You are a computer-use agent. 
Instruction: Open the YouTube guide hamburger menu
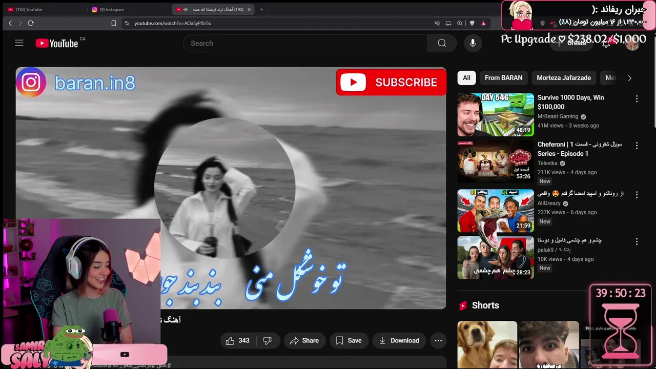click(19, 43)
